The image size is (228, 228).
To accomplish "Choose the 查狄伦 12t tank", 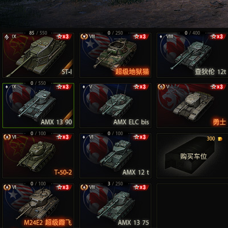I will coord(192,55).
